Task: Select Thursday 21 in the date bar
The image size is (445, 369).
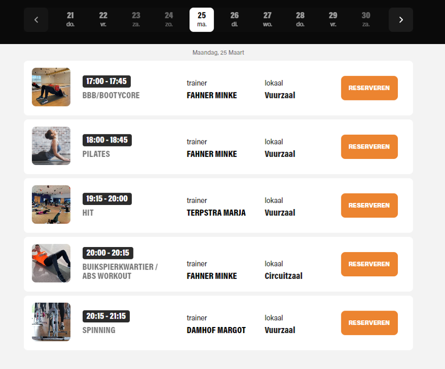Action: tap(70, 19)
